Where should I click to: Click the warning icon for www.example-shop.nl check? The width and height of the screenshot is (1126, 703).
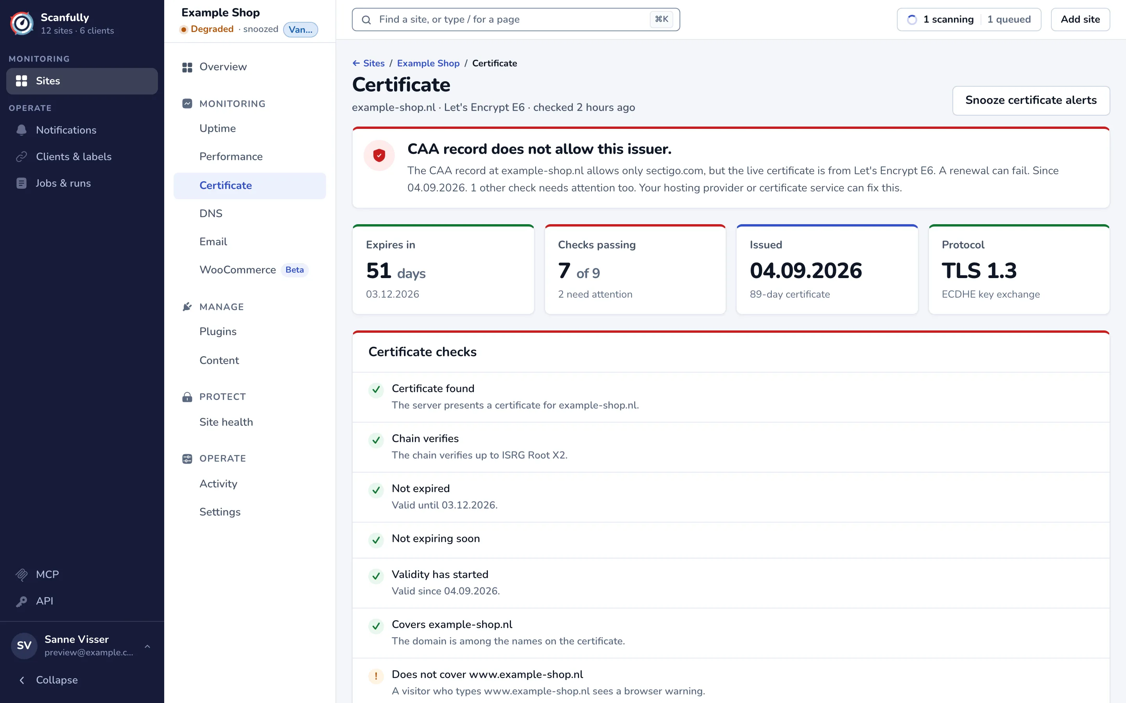pyautogui.click(x=376, y=676)
